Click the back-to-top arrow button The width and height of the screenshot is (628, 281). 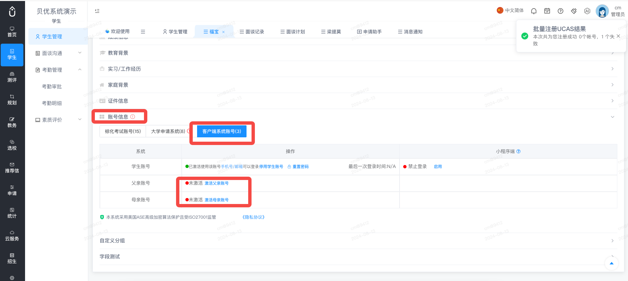(x=612, y=263)
